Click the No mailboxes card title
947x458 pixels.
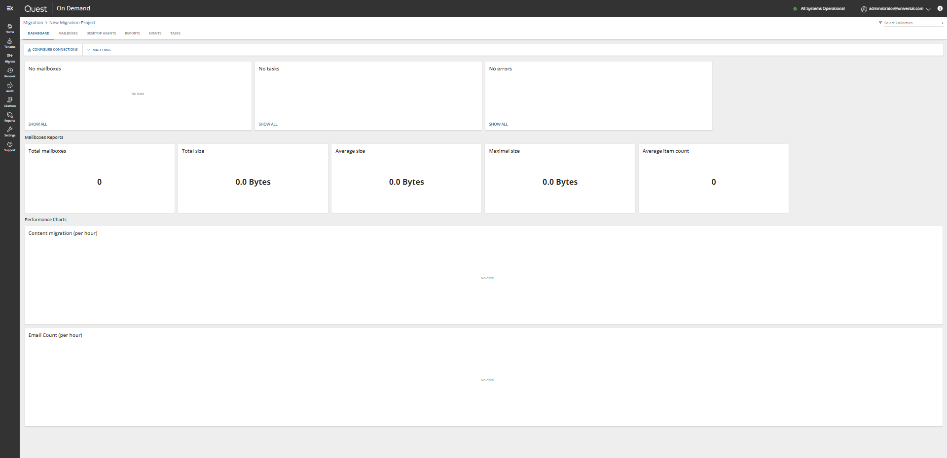coord(45,69)
